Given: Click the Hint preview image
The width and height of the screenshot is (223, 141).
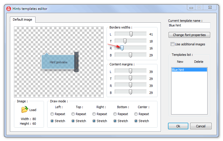Looking at the screenshot, I should pos(60,62).
